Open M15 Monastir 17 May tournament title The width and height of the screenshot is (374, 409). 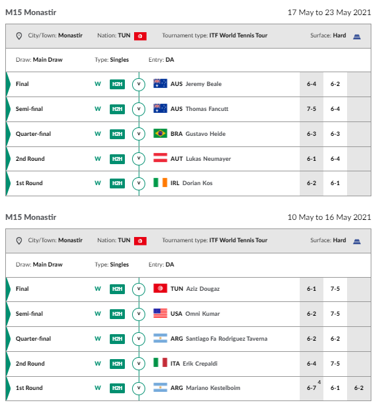31,12
